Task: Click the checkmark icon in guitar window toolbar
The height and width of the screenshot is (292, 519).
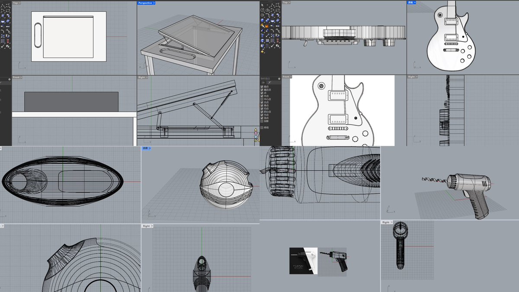Action: pos(272,45)
